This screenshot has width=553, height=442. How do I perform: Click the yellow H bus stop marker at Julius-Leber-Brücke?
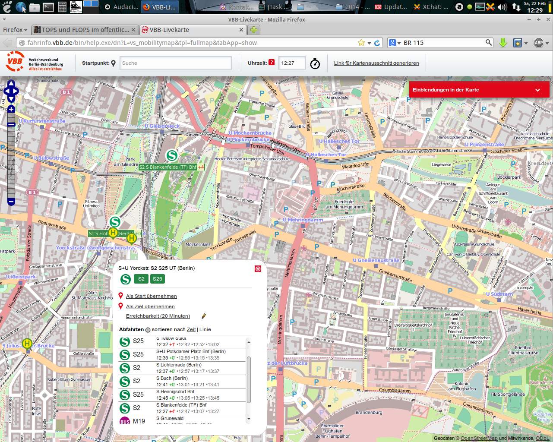tap(27, 344)
